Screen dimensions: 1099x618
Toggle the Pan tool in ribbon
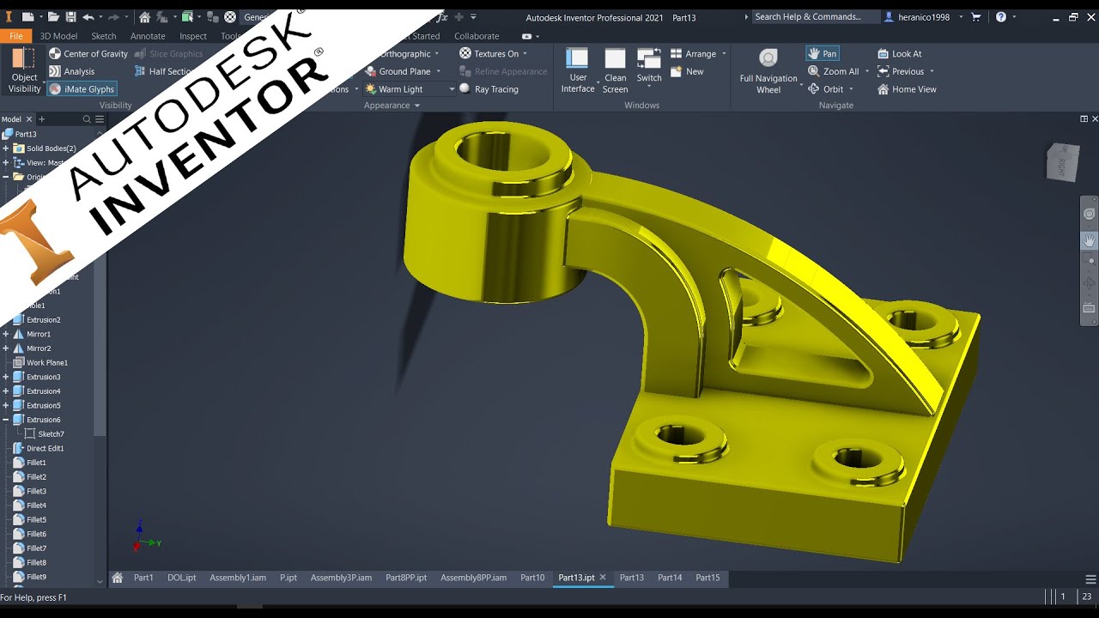pos(823,53)
